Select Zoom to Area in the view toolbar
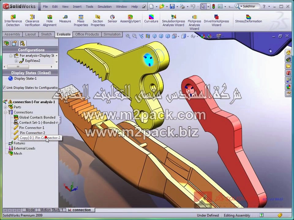 134,36
